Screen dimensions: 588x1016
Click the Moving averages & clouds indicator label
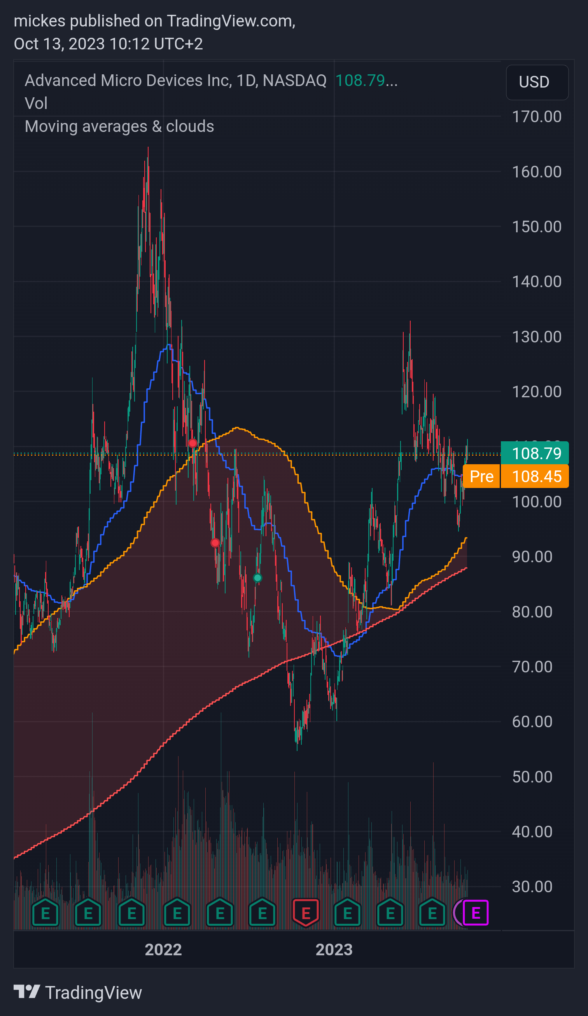click(x=119, y=126)
